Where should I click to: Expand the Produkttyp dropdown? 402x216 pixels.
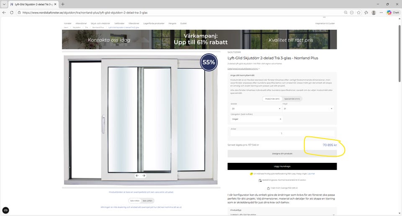(282, 214)
